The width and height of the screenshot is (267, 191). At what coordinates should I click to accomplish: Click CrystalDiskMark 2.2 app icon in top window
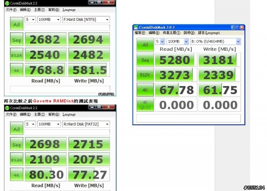(7, 3)
